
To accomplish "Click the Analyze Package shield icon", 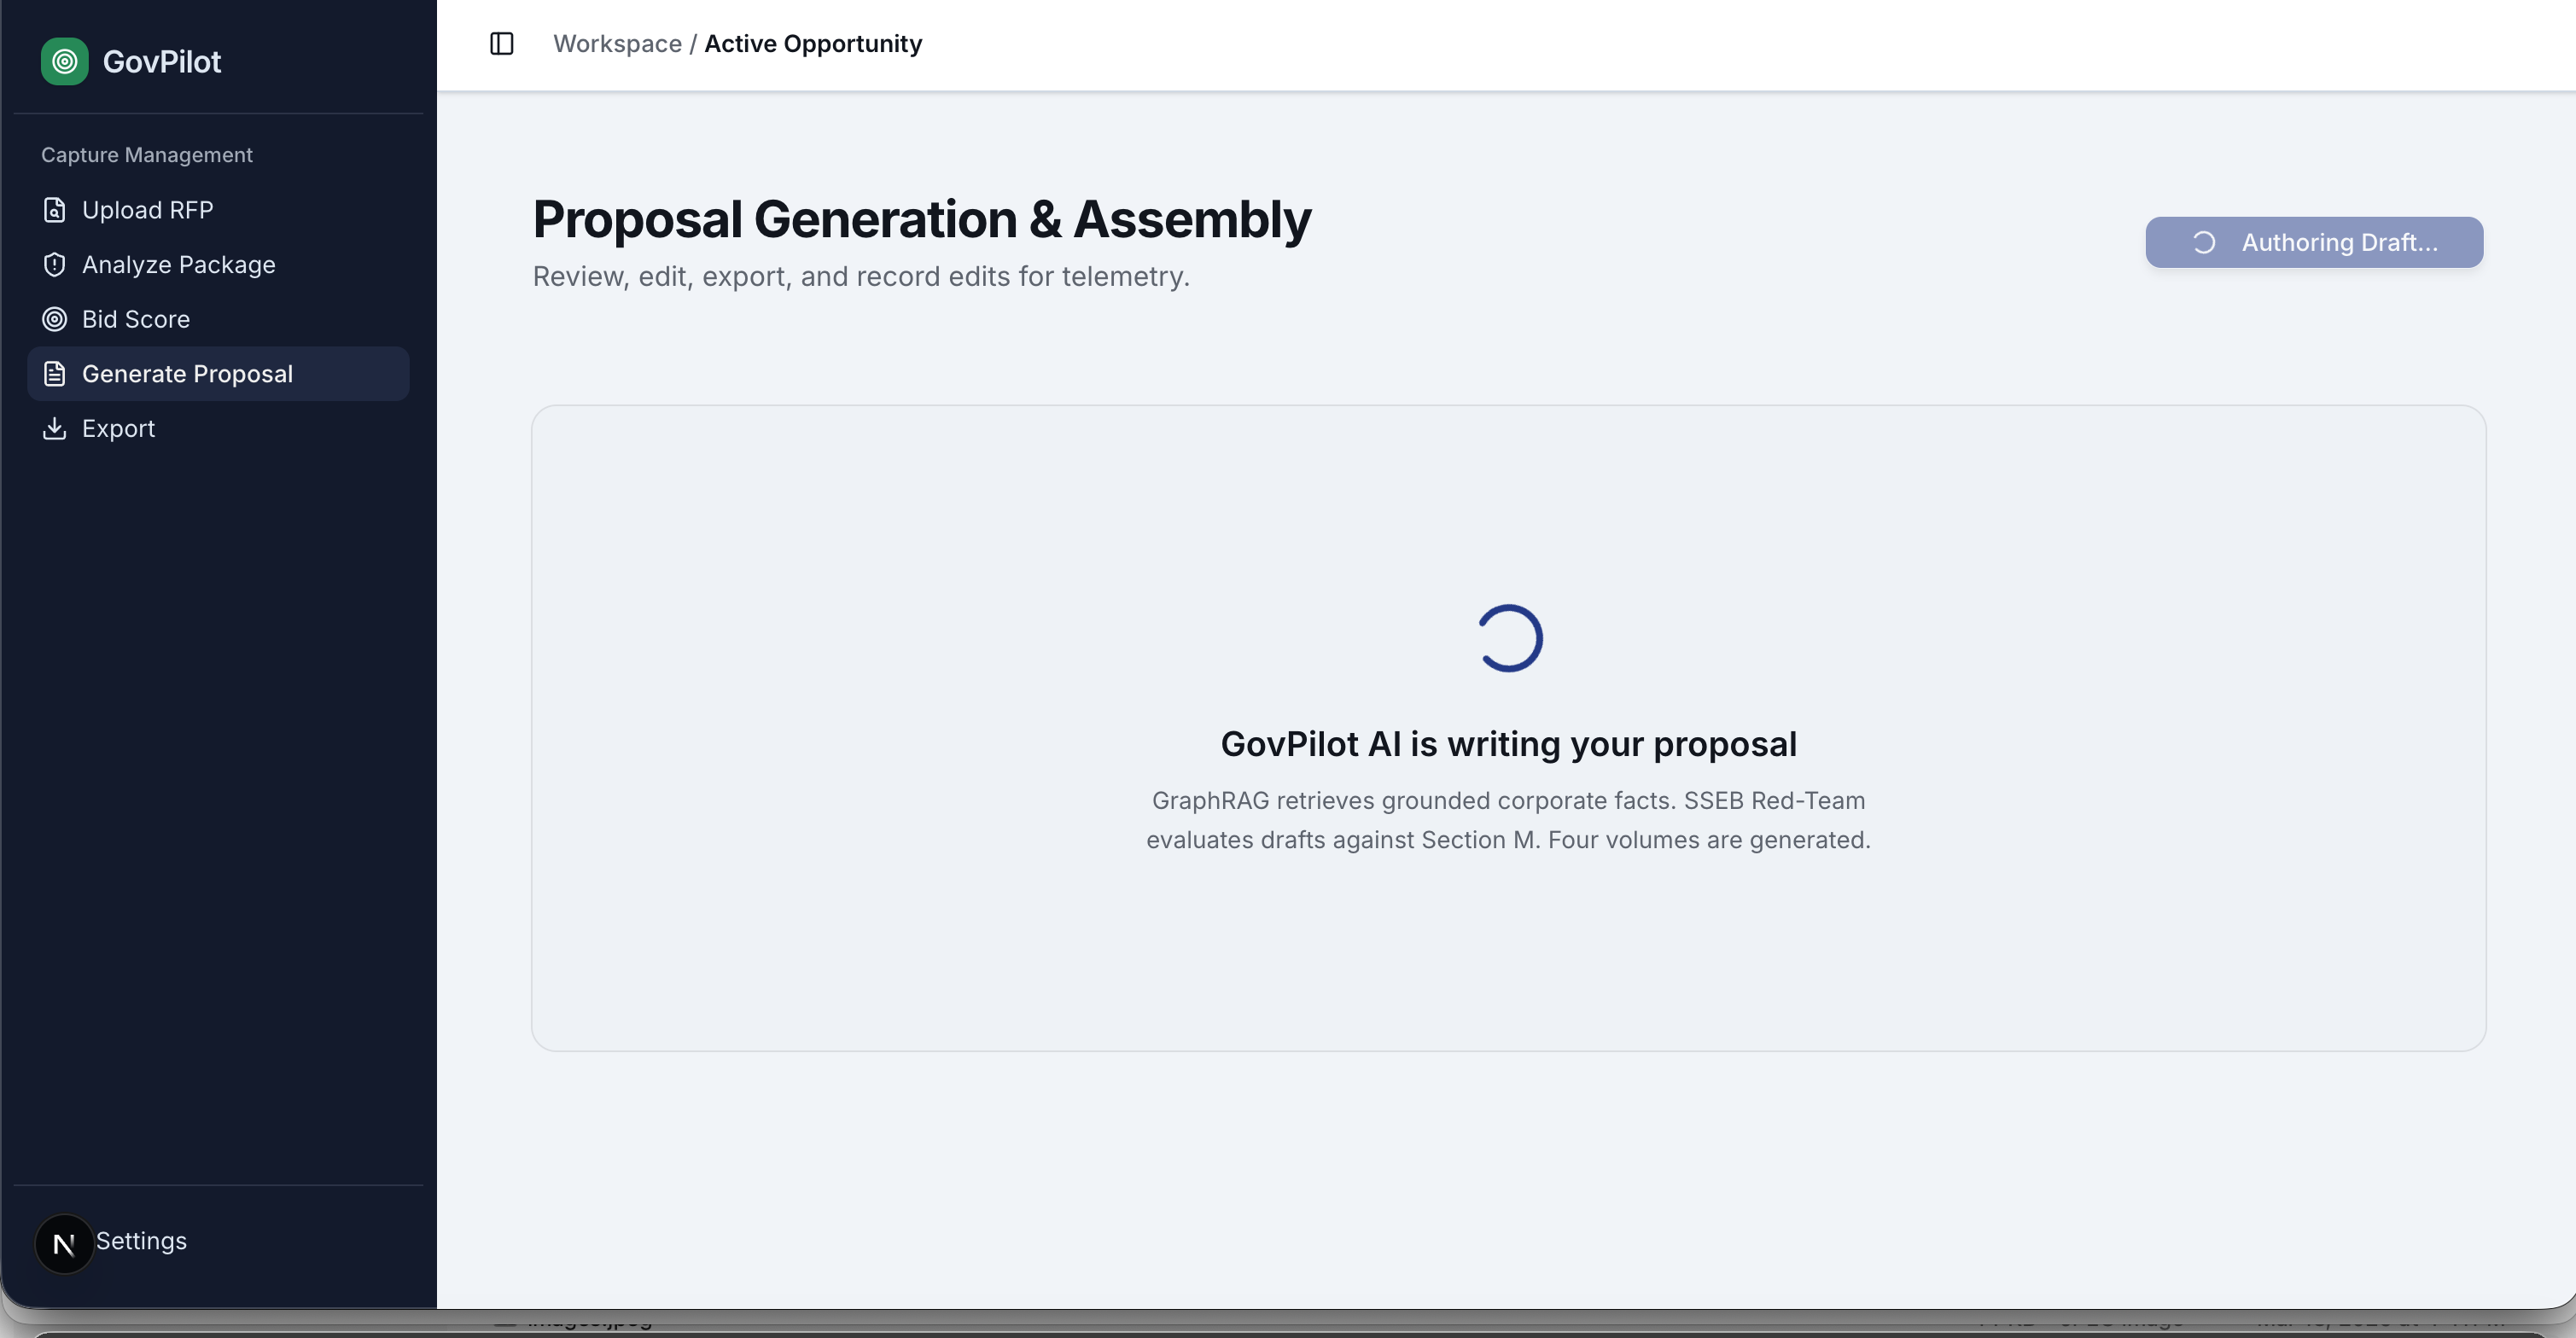I will [x=55, y=265].
